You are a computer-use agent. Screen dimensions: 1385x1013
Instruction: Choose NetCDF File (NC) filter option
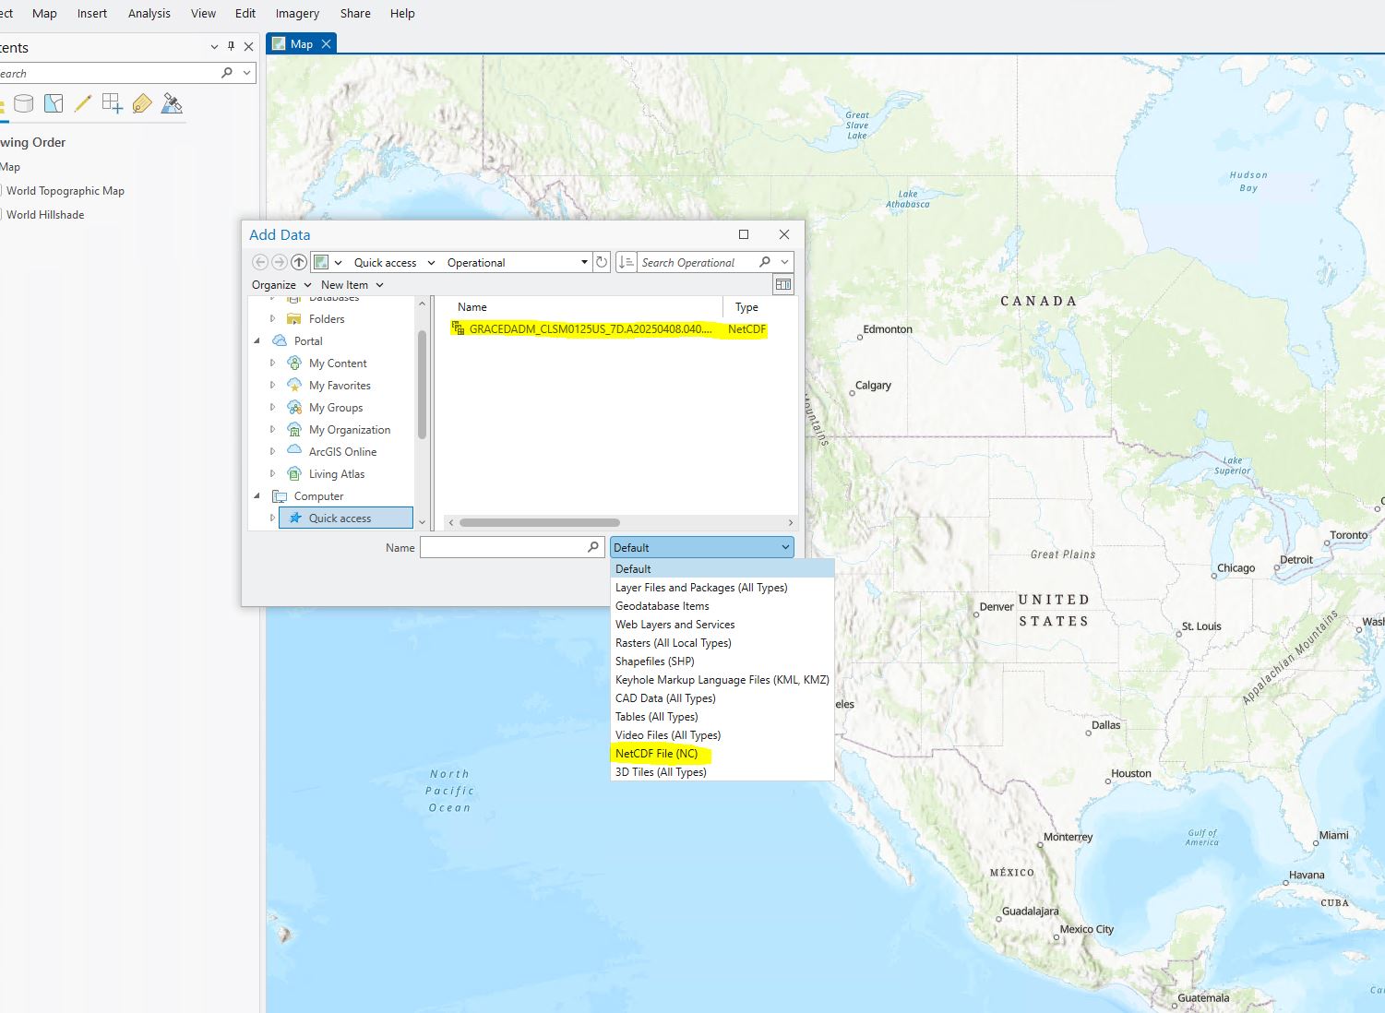pos(722,754)
